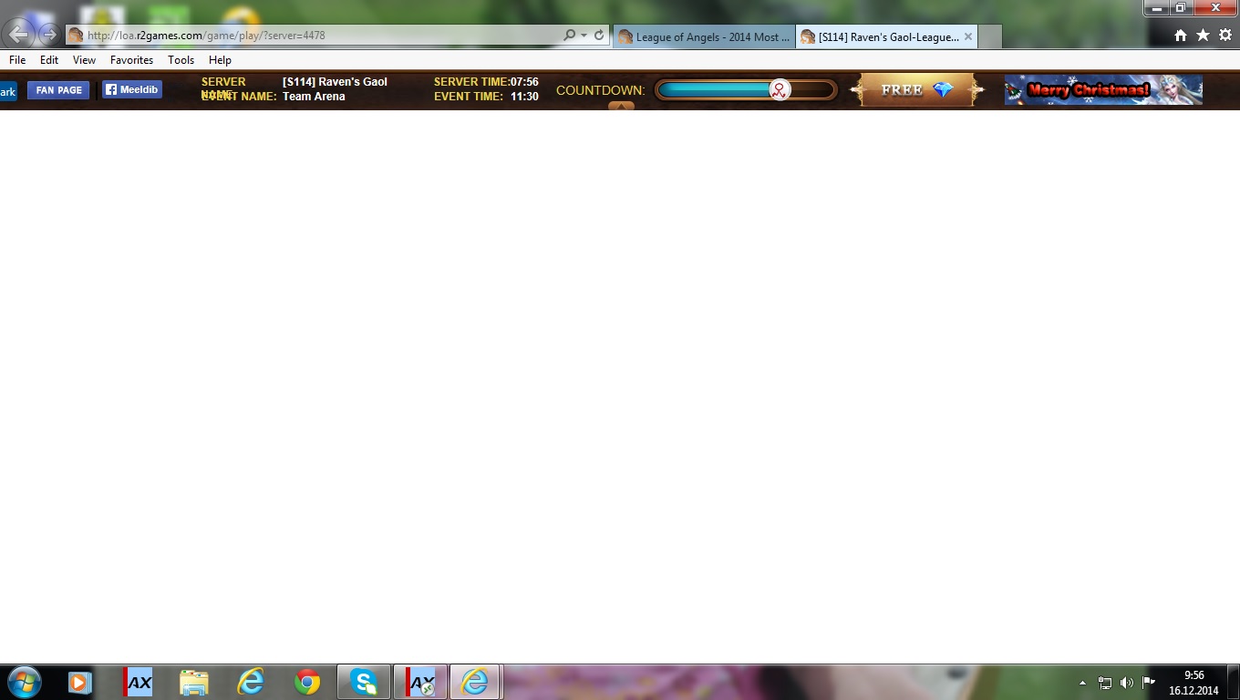Open Google Chrome from the taskbar
1240x700 pixels.
(x=307, y=682)
